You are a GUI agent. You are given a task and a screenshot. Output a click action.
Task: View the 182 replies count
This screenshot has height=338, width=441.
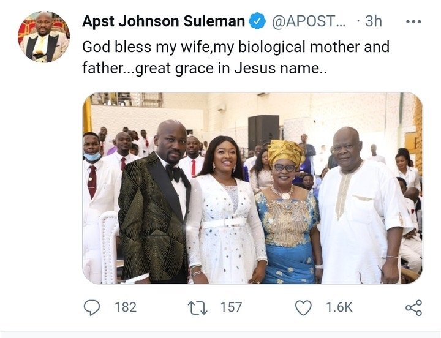pyautogui.click(x=126, y=307)
